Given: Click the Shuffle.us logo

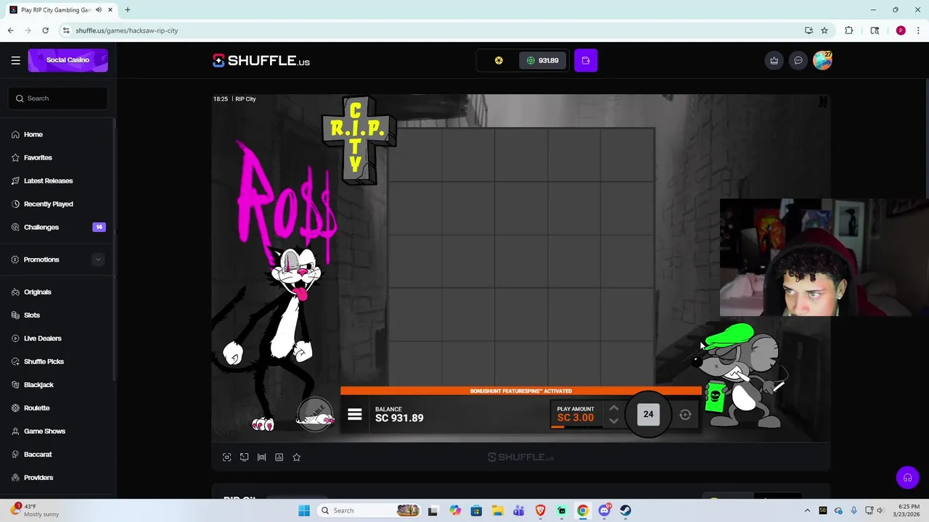Looking at the screenshot, I should [x=261, y=61].
